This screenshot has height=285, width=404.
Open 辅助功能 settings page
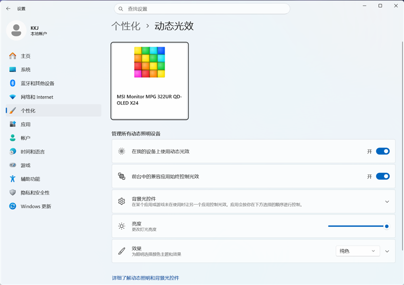(x=54, y=179)
